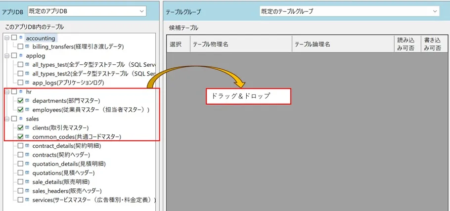Collapse the sales schema node
Image resolution: width=450 pixels, height=211 pixels.
coord(7,119)
